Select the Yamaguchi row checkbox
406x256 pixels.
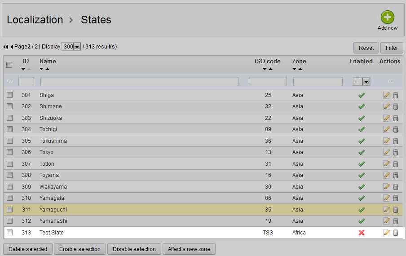tap(9, 210)
